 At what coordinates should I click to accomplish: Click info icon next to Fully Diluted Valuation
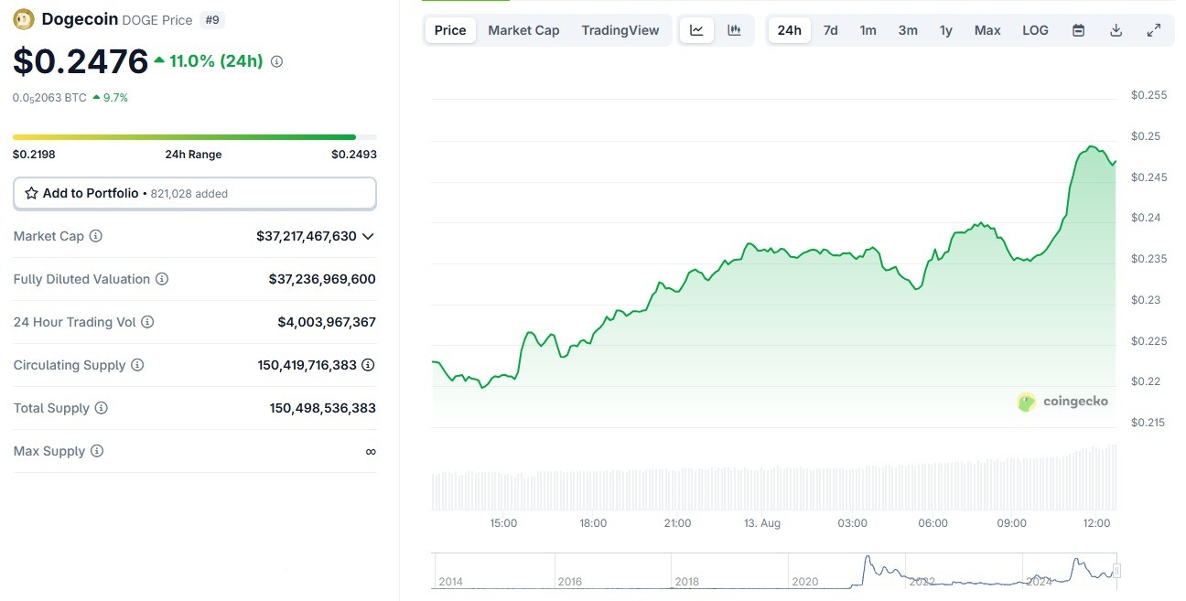pyautogui.click(x=162, y=279)
